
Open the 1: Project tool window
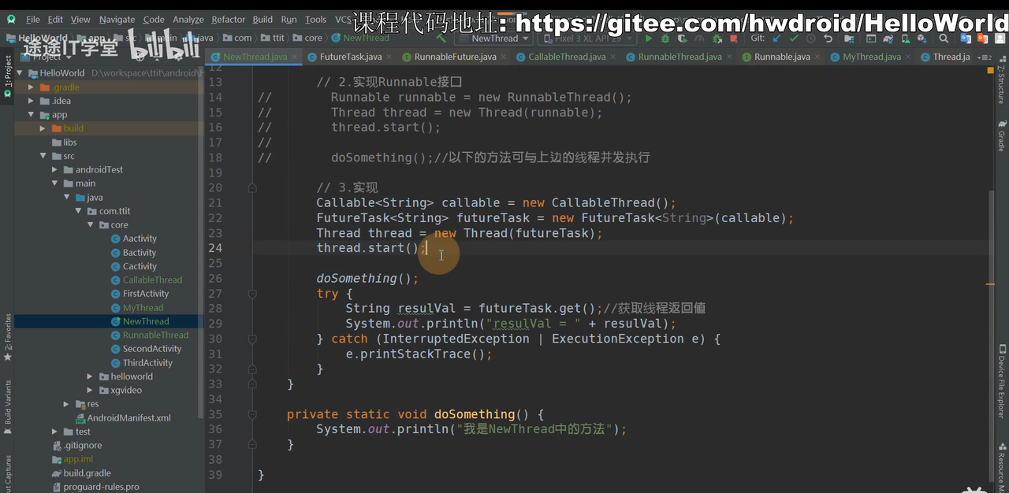(8, 76)
